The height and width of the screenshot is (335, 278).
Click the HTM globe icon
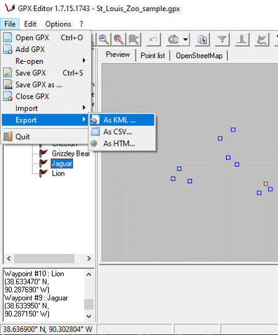tap(94, 143)
